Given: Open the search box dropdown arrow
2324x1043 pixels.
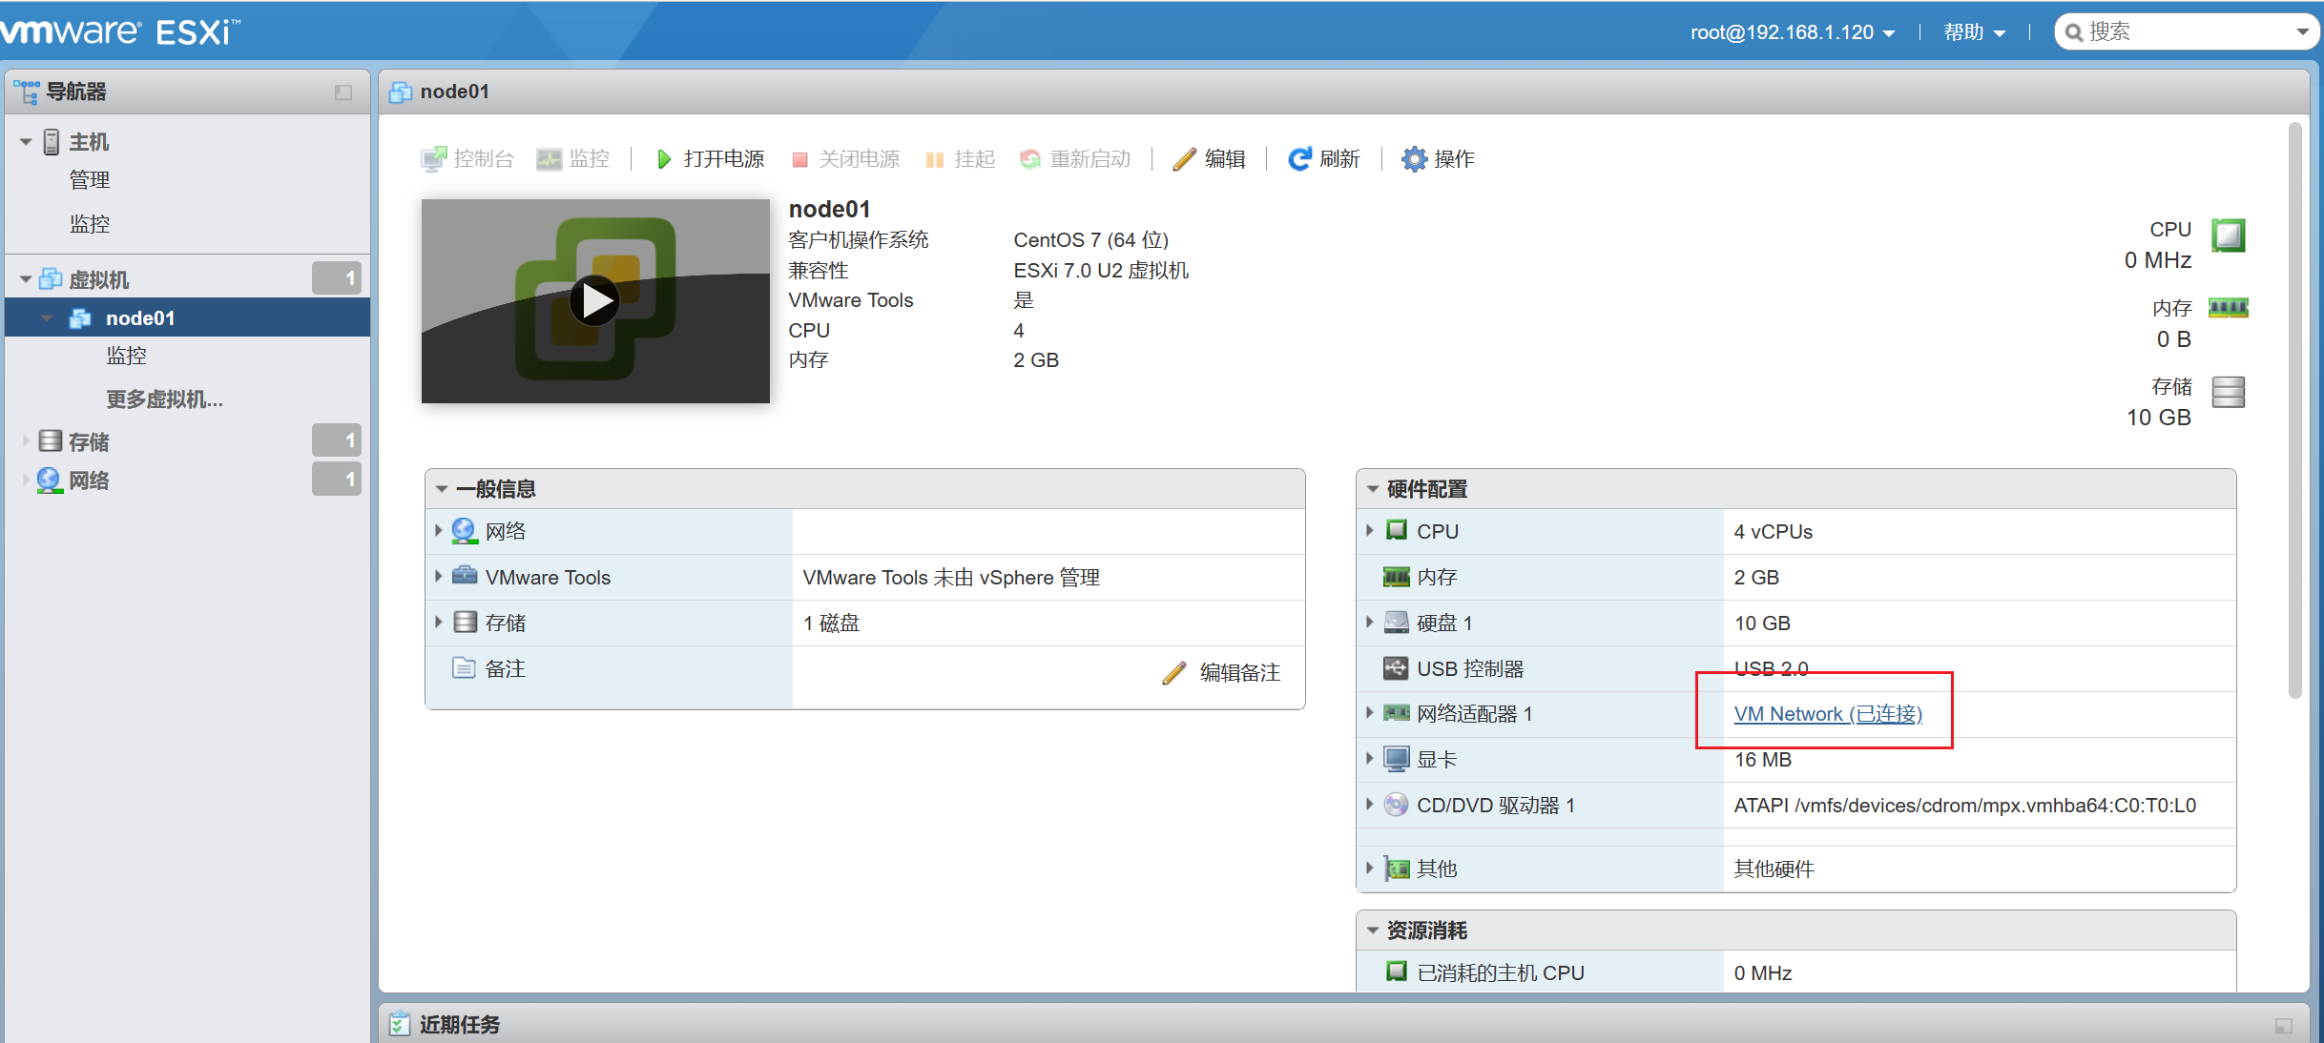Looking at the screenshot, I should pyautogui.click(x=2302, y=32).
